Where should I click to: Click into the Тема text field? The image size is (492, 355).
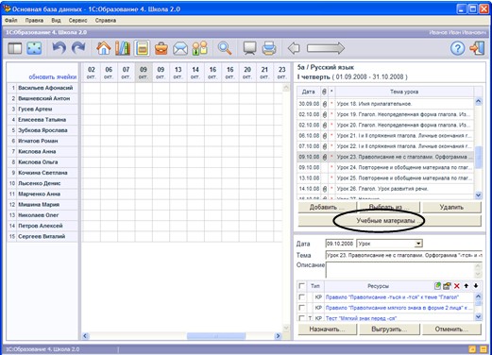(404, 255)
